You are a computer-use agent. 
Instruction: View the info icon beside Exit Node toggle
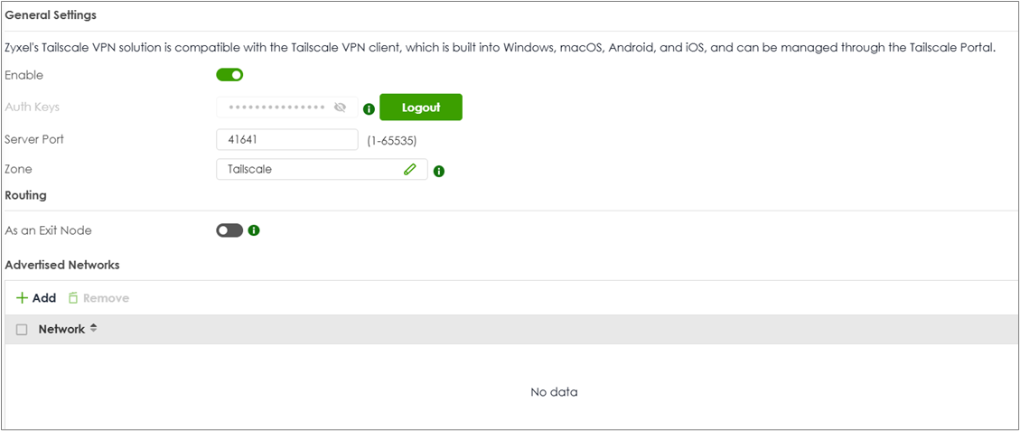point(255,230)
